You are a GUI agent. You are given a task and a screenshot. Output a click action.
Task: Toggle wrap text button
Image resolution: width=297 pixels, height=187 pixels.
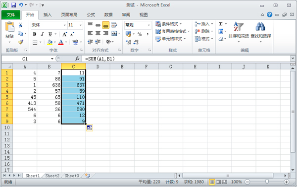(x=114, y=25)
